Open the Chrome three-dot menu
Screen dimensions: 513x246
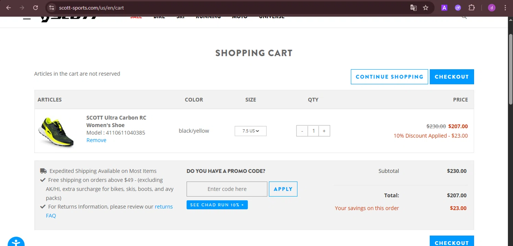coord(505,8)
